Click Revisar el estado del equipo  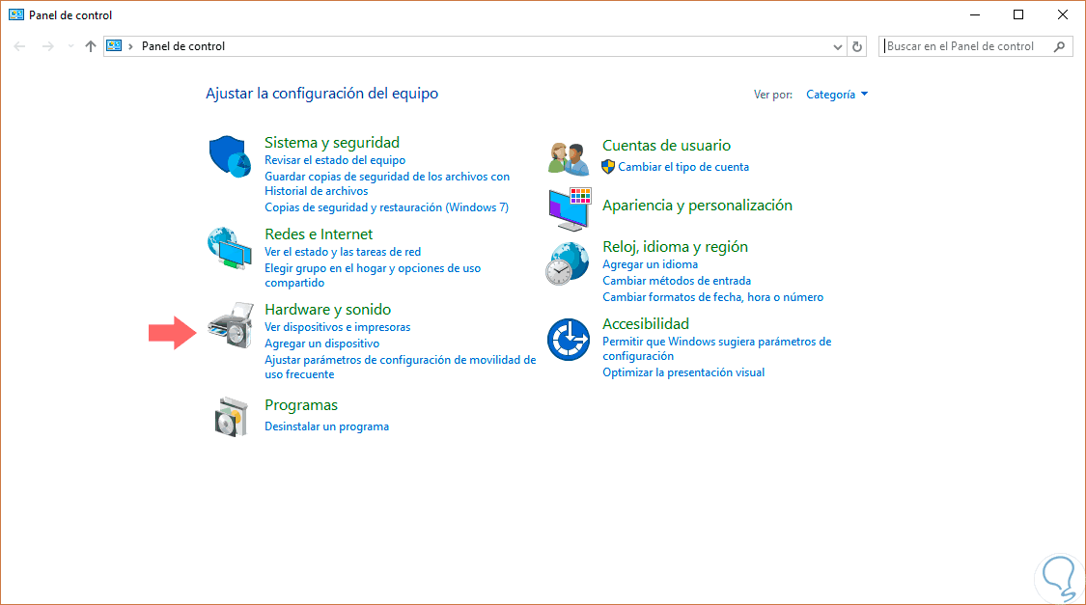(335, 160)
